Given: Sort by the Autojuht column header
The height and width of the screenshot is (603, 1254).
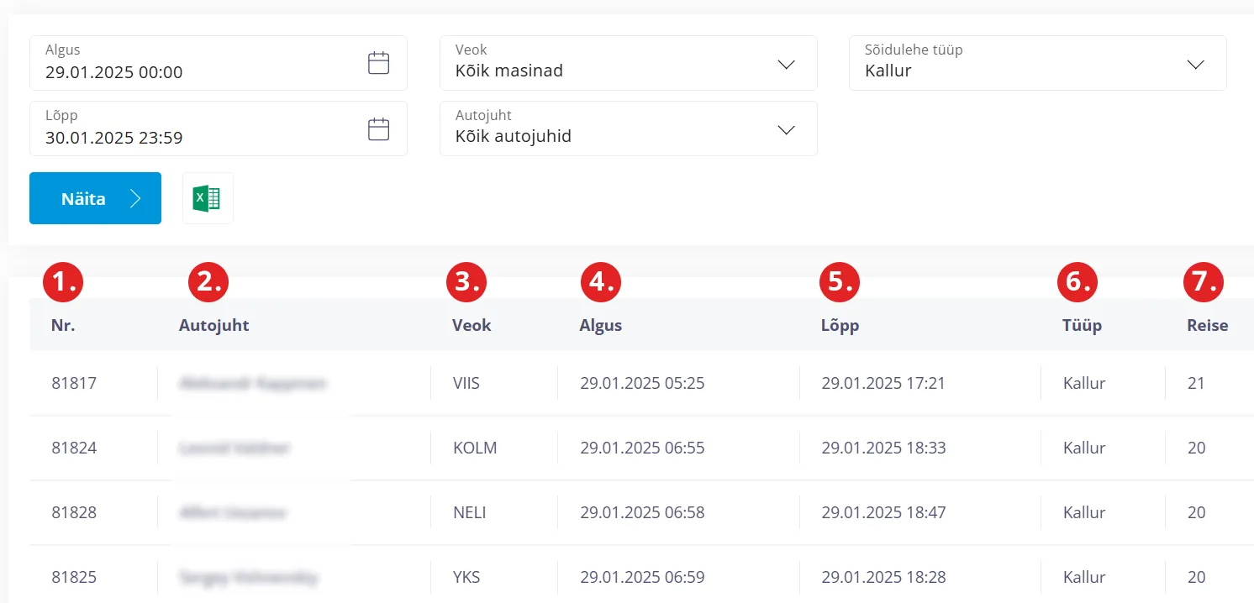Looking at the screenshot, I should pos(213,325).
